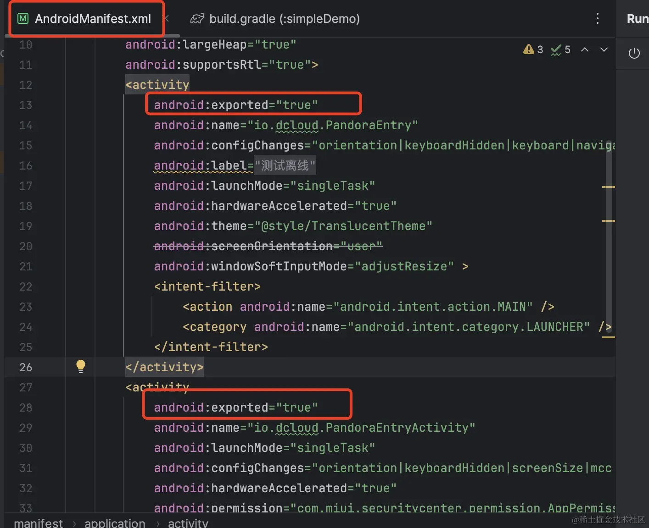The width and height of the screenshot is (649, 528).
Task: Open the editor tabs three-dot menu
Action: click(597, 19)
